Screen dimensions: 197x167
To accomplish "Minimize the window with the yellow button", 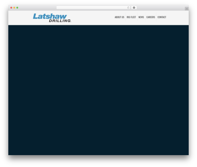I will (14, 8).
